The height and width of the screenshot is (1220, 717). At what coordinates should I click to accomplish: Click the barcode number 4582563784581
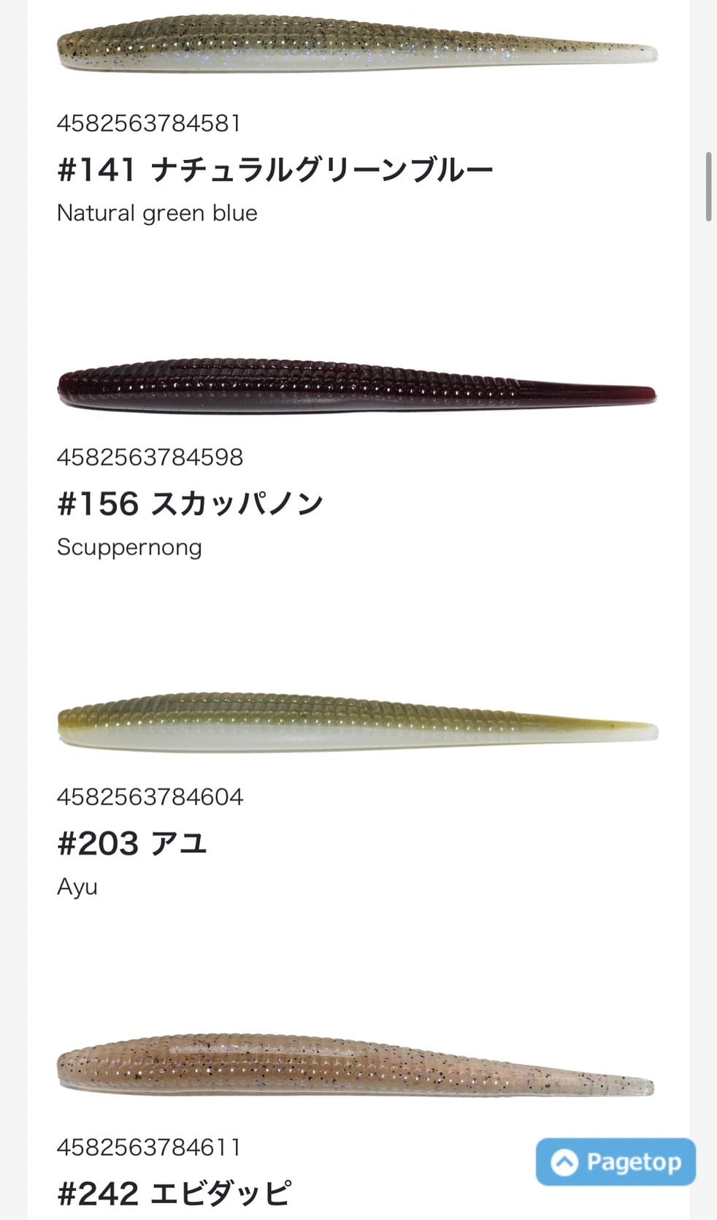point(149,123)
